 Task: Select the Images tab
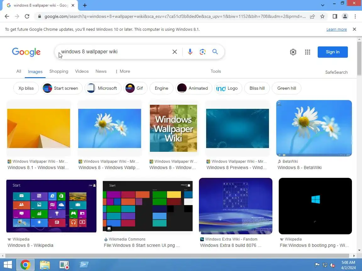(x=35, y=72)
